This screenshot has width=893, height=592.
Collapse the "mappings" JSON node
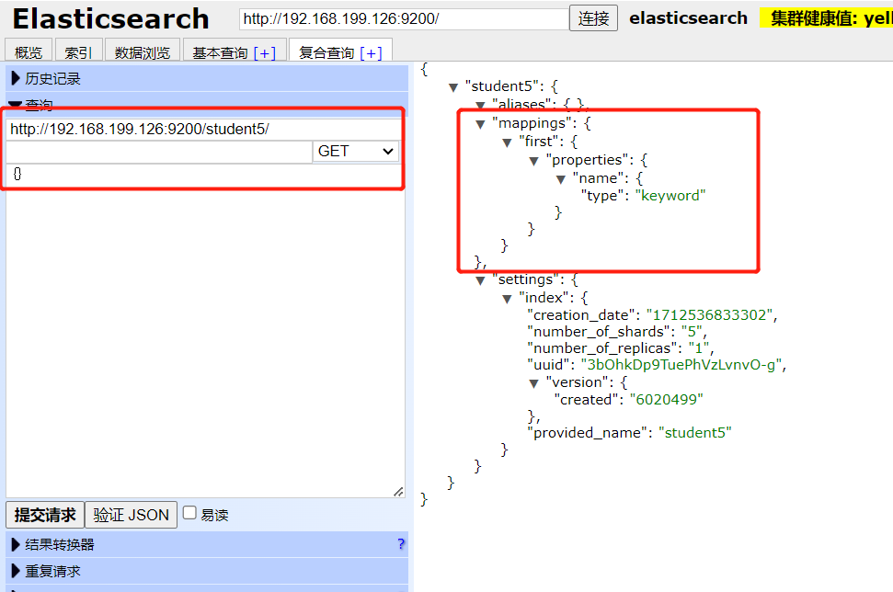(480, 123)
